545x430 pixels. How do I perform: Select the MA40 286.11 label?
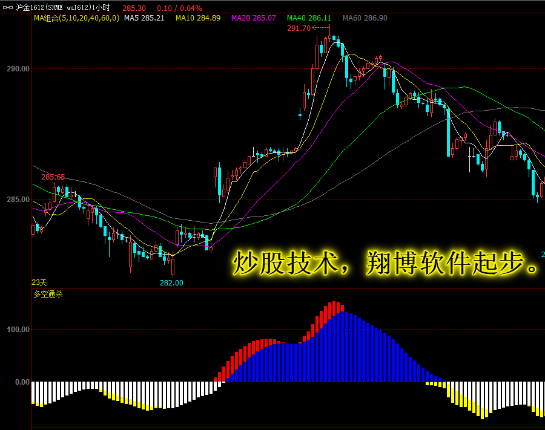coord(309,18)
